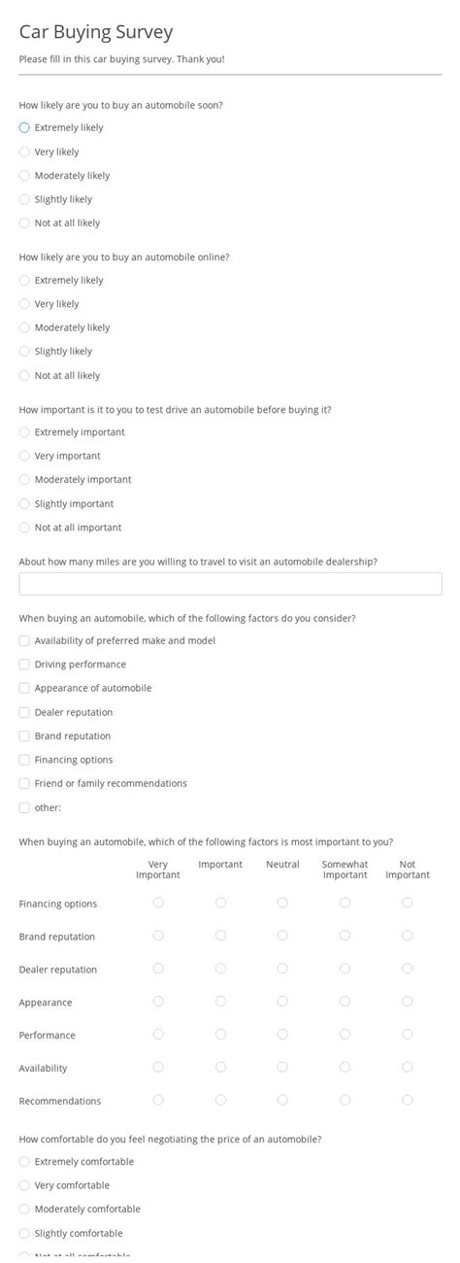Check Availability of preferred make and model
This screenshot has height=1263, width=460.
coord(24,640)
